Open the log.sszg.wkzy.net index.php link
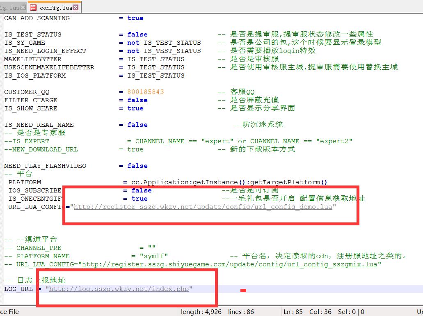The width and height of the screenshot is (423, 316). click(119, 289)
